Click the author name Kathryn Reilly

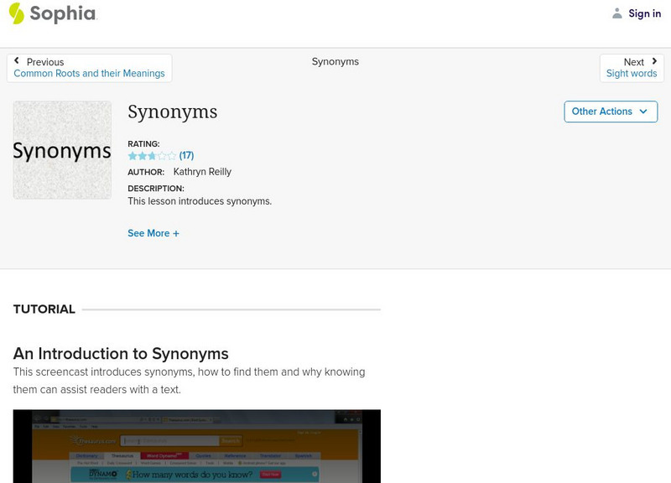tap(202, 172)
